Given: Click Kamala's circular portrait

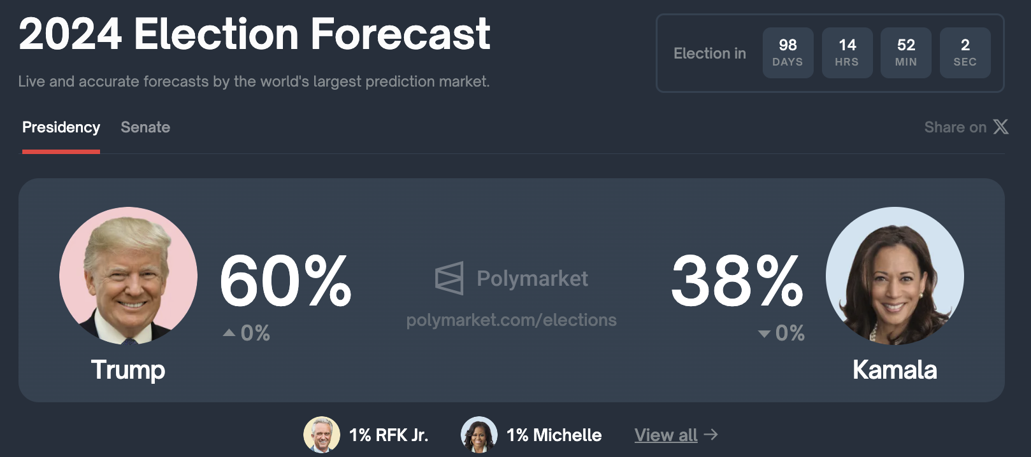Looking at the screenshot, I should click(895, 276).
